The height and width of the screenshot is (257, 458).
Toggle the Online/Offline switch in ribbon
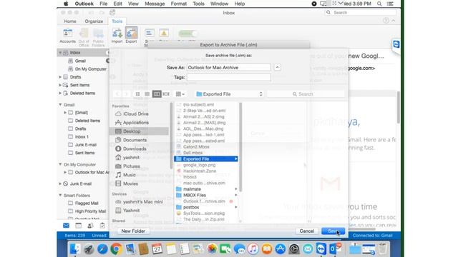coord(187,34)
